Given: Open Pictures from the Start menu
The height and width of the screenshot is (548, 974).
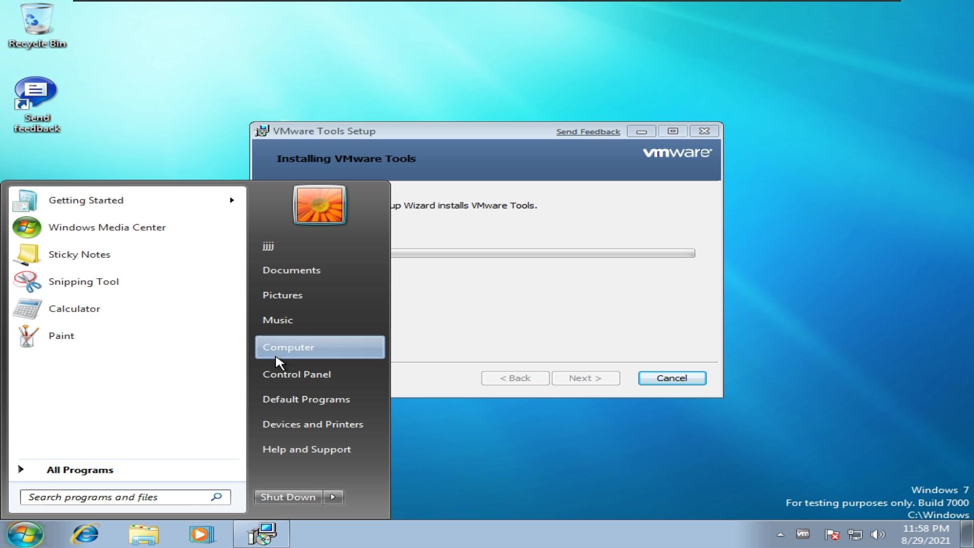Looking at the screenshot, I should point(320,295).
